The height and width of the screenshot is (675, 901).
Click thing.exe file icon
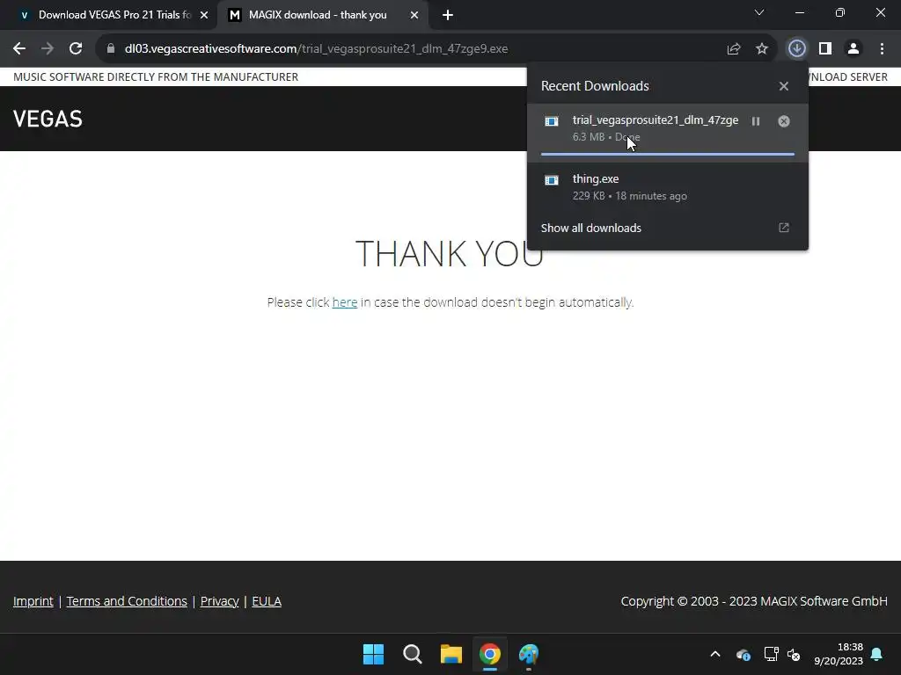552,180
